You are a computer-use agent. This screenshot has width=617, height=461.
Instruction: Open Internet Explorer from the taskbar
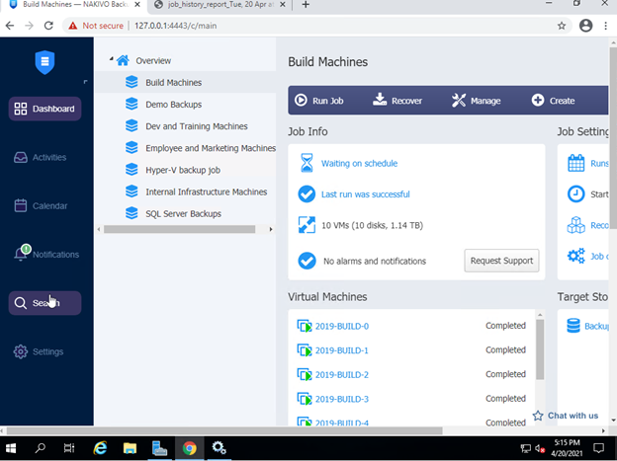coord(100,448)
